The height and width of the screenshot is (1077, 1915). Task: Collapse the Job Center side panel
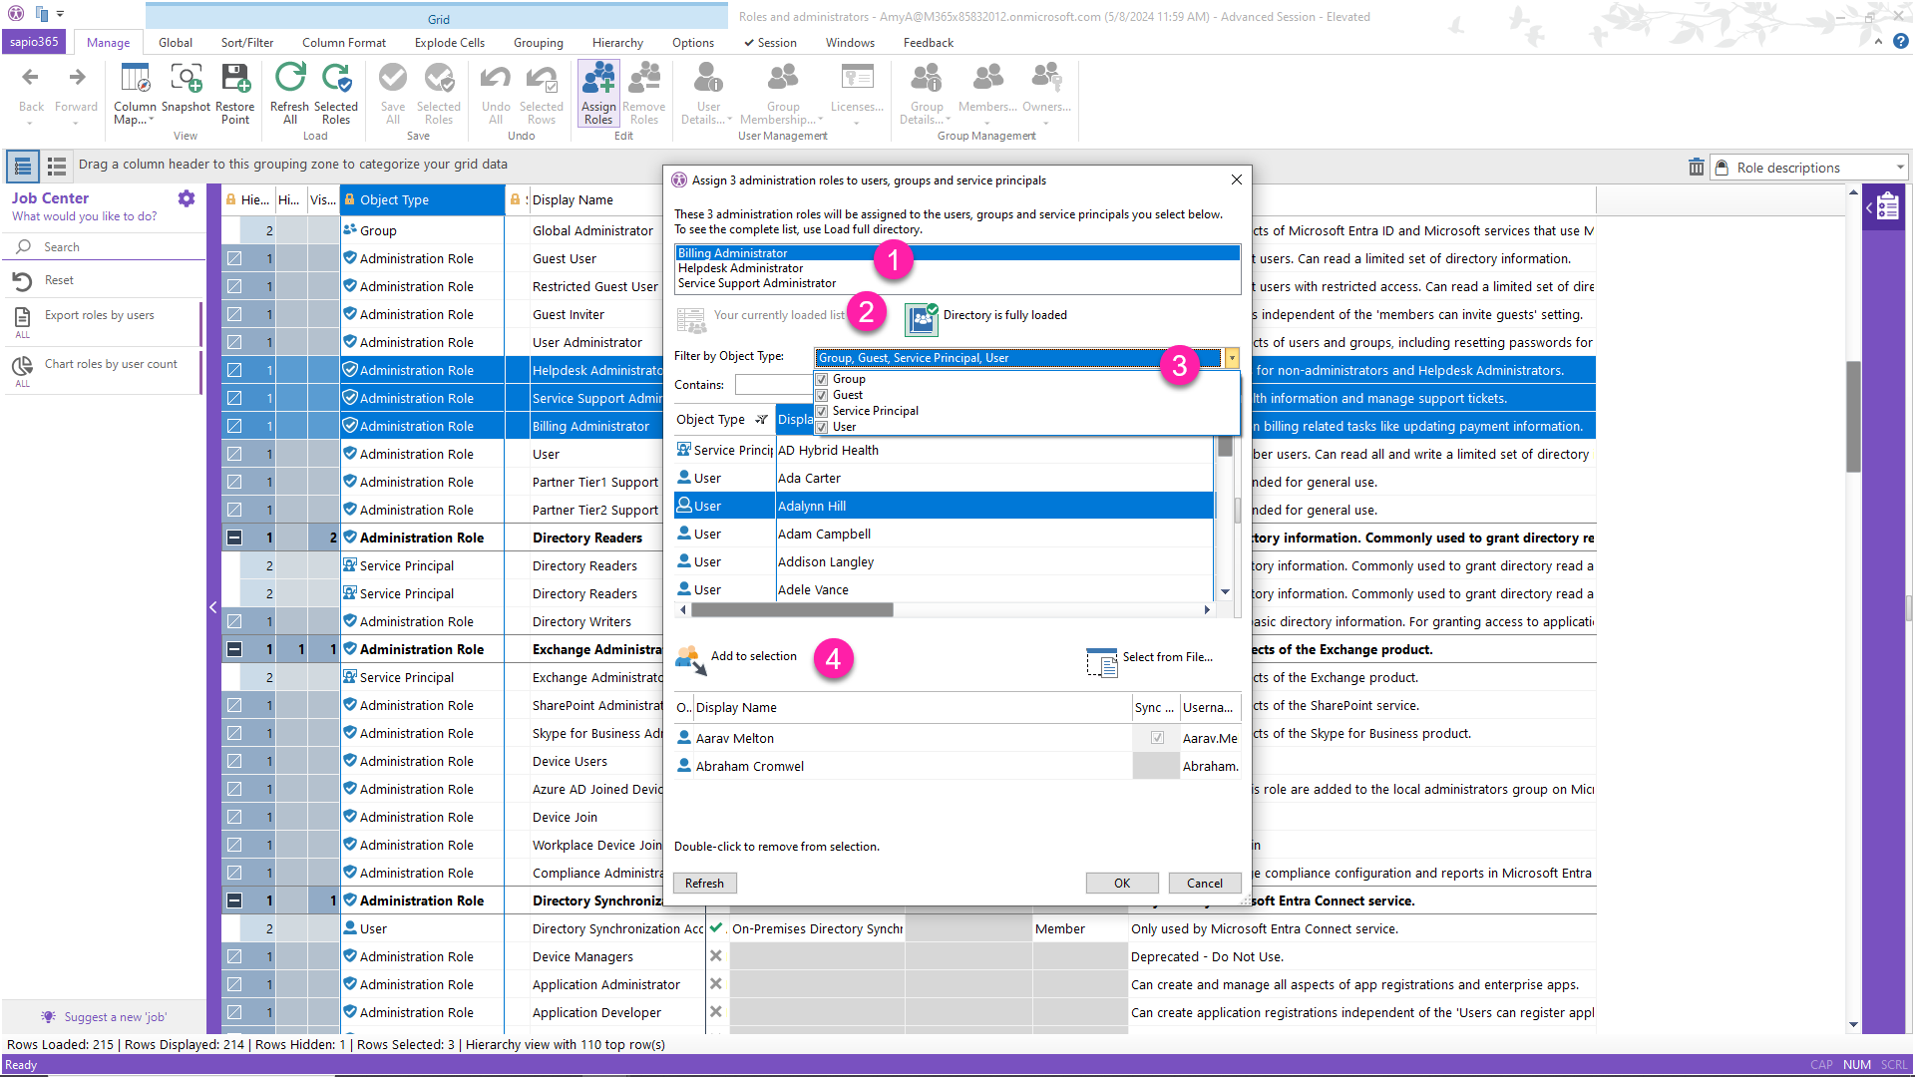(x=212, y=606)
